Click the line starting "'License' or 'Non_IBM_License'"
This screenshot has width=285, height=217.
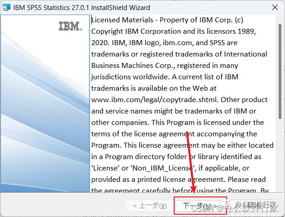[170, 168]
